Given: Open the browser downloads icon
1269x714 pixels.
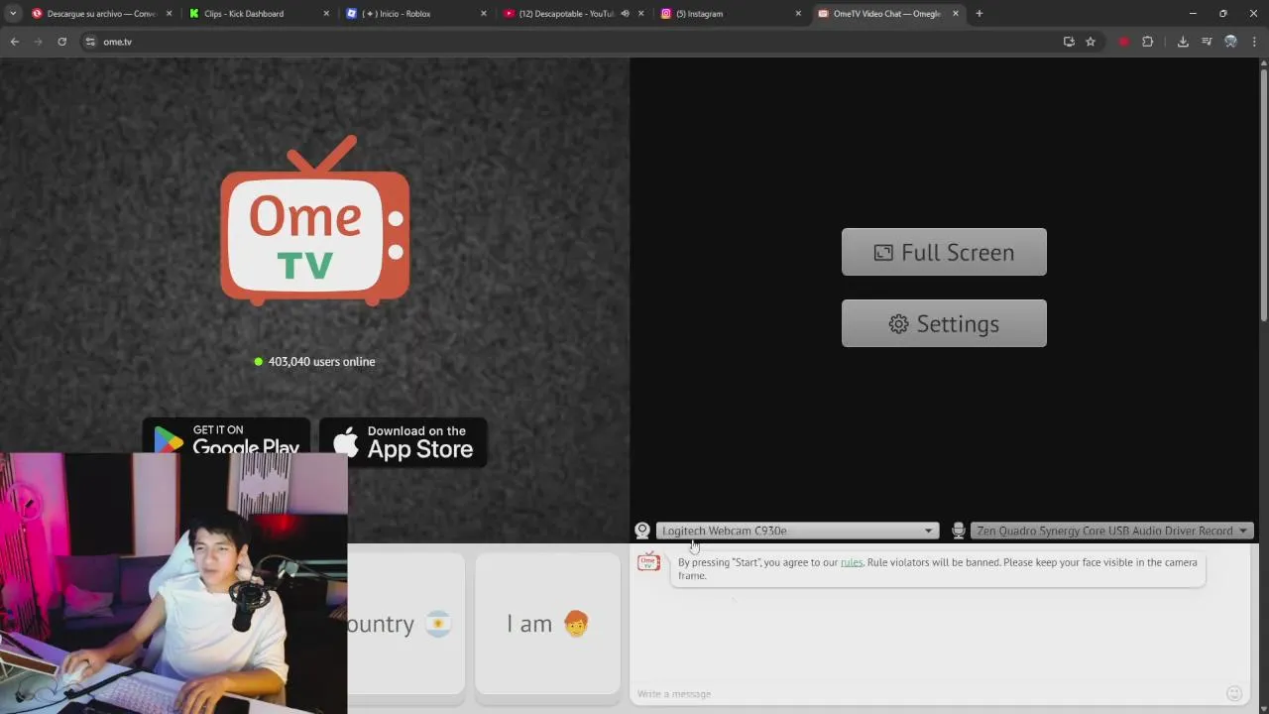Looking at the screenshot, I should click(1183, 42).
